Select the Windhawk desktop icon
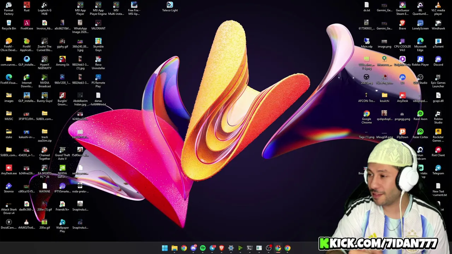The width and height of the screenshot is (452, 254). point(438,25)
